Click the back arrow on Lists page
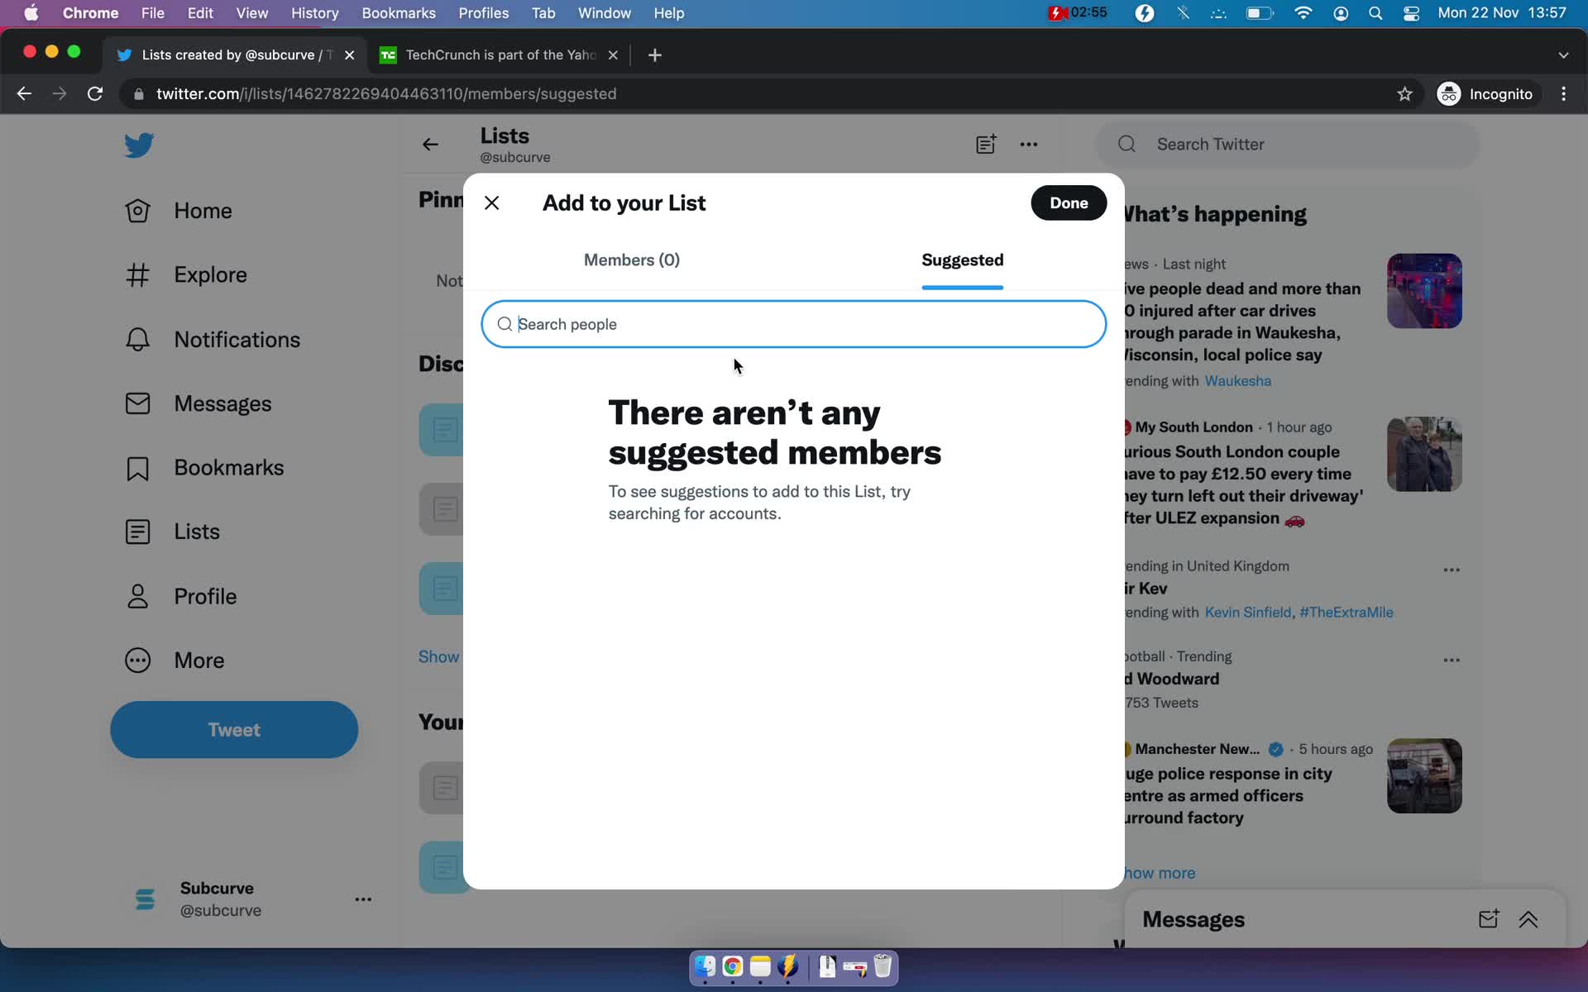 pos(431,144)
